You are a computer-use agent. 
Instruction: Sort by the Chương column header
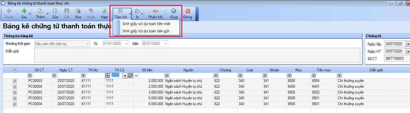pyautogui.click(x=225, y=70)
